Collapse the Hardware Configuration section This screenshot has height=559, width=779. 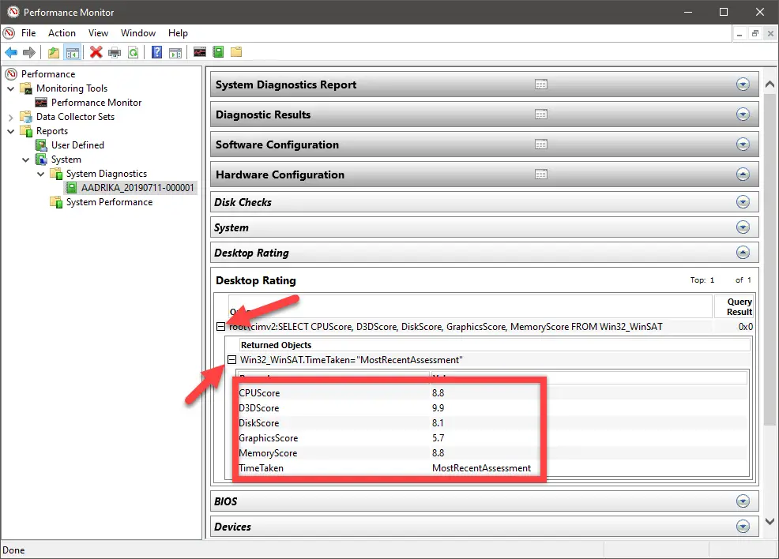[x=742, y=174]
